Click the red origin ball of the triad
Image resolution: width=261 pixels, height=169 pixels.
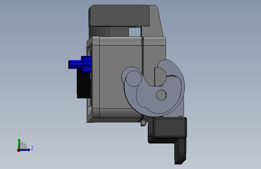pyautogui.click(x=18, y=150)
